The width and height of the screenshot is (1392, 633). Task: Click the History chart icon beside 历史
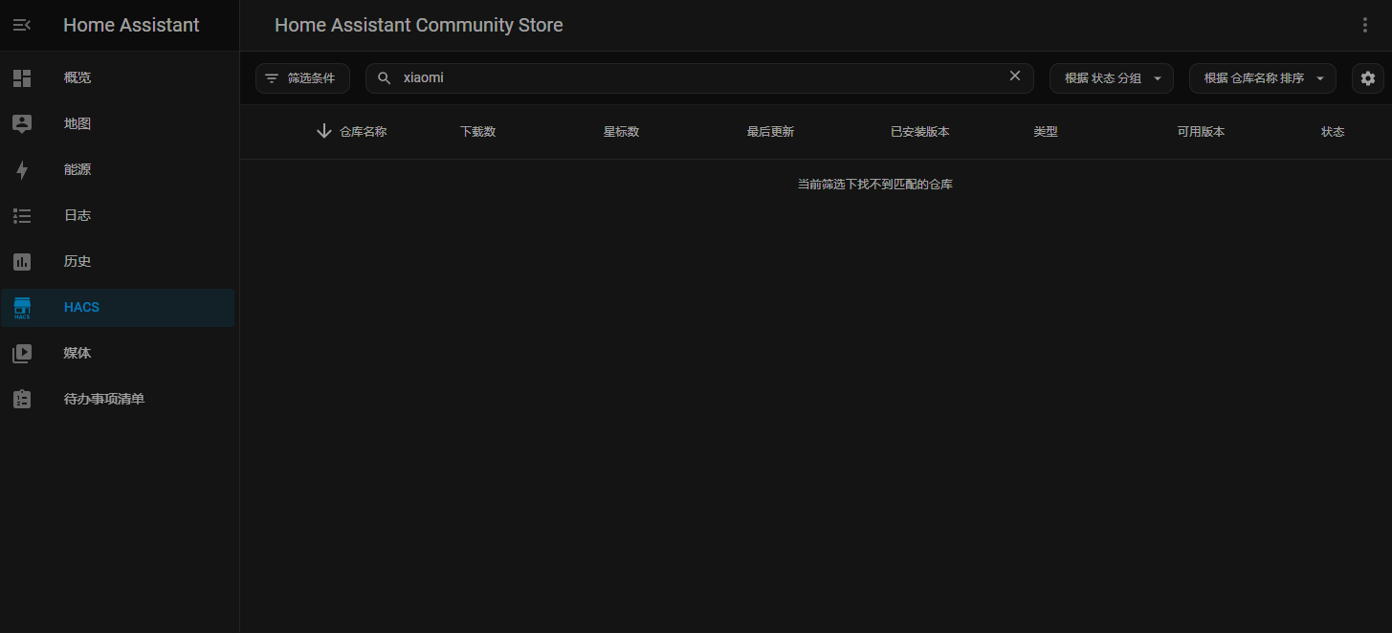[22, 262]
